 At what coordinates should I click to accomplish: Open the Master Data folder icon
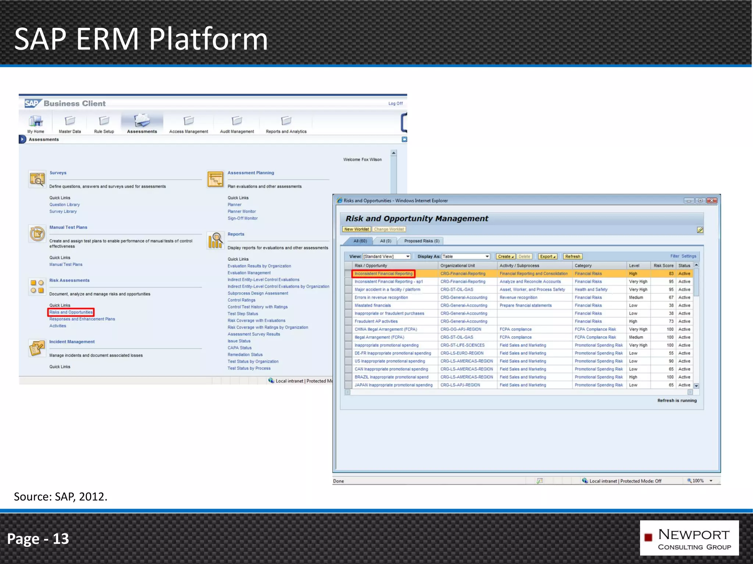click(70, 120)
